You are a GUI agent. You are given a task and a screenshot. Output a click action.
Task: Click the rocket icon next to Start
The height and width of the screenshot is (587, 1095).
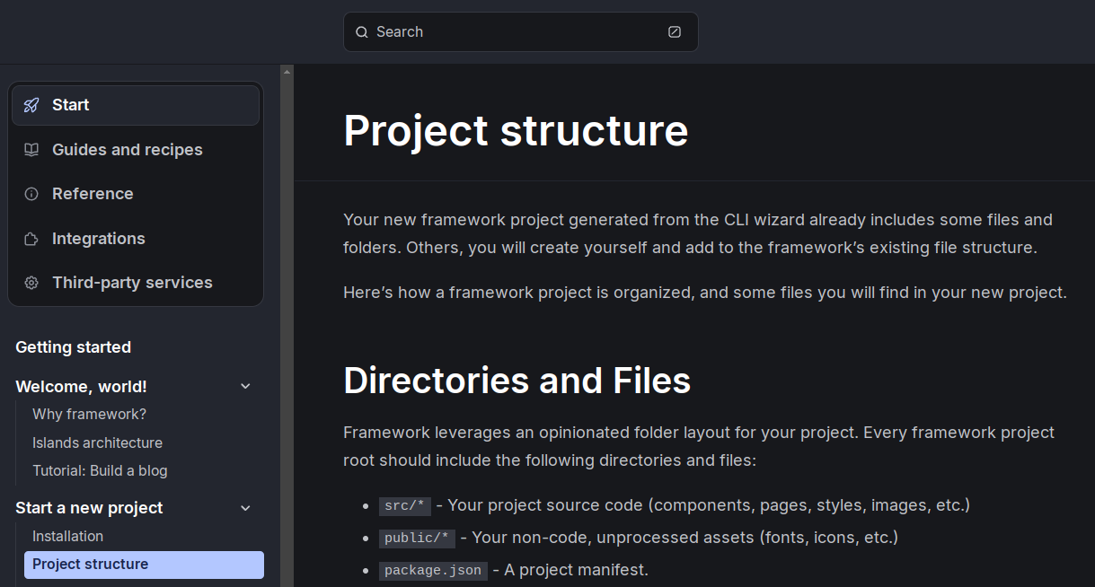click(31, 104)
